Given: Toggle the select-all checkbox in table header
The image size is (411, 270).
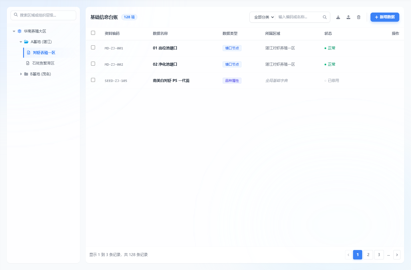Looking at the screenshot, I should (93, 33).
